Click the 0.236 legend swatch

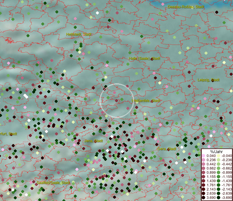coord(203,160)
